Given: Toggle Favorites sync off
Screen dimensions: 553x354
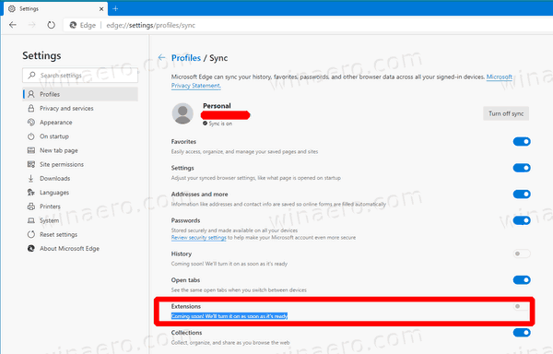Looking at the screenshot, I should pyautogui.click(x=522, y=141).
